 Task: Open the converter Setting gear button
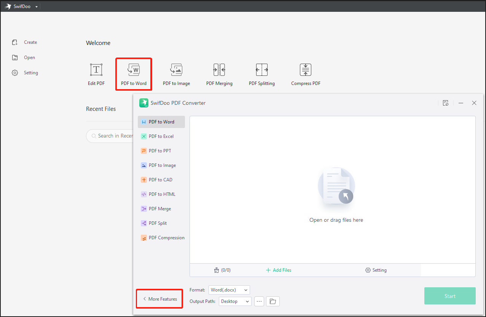[376, 270]
